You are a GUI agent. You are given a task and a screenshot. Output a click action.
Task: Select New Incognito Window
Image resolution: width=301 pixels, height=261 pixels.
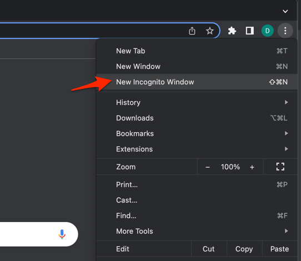(197, 82)
